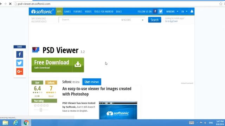Show hidden tray icons arrow
This screenshot has width=225, height=126.
tap(197, 123)
